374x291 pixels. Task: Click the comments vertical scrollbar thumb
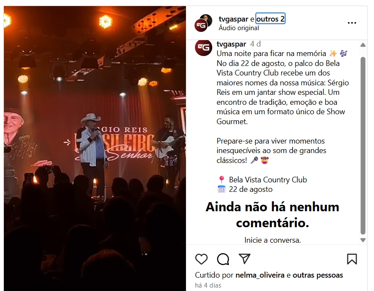[x=363, y=146]
